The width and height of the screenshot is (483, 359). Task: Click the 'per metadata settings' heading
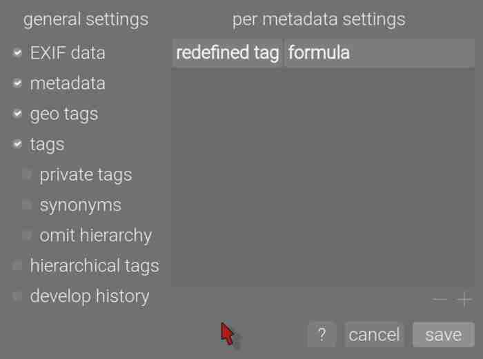pyautogui.click(x=319, y=19)
